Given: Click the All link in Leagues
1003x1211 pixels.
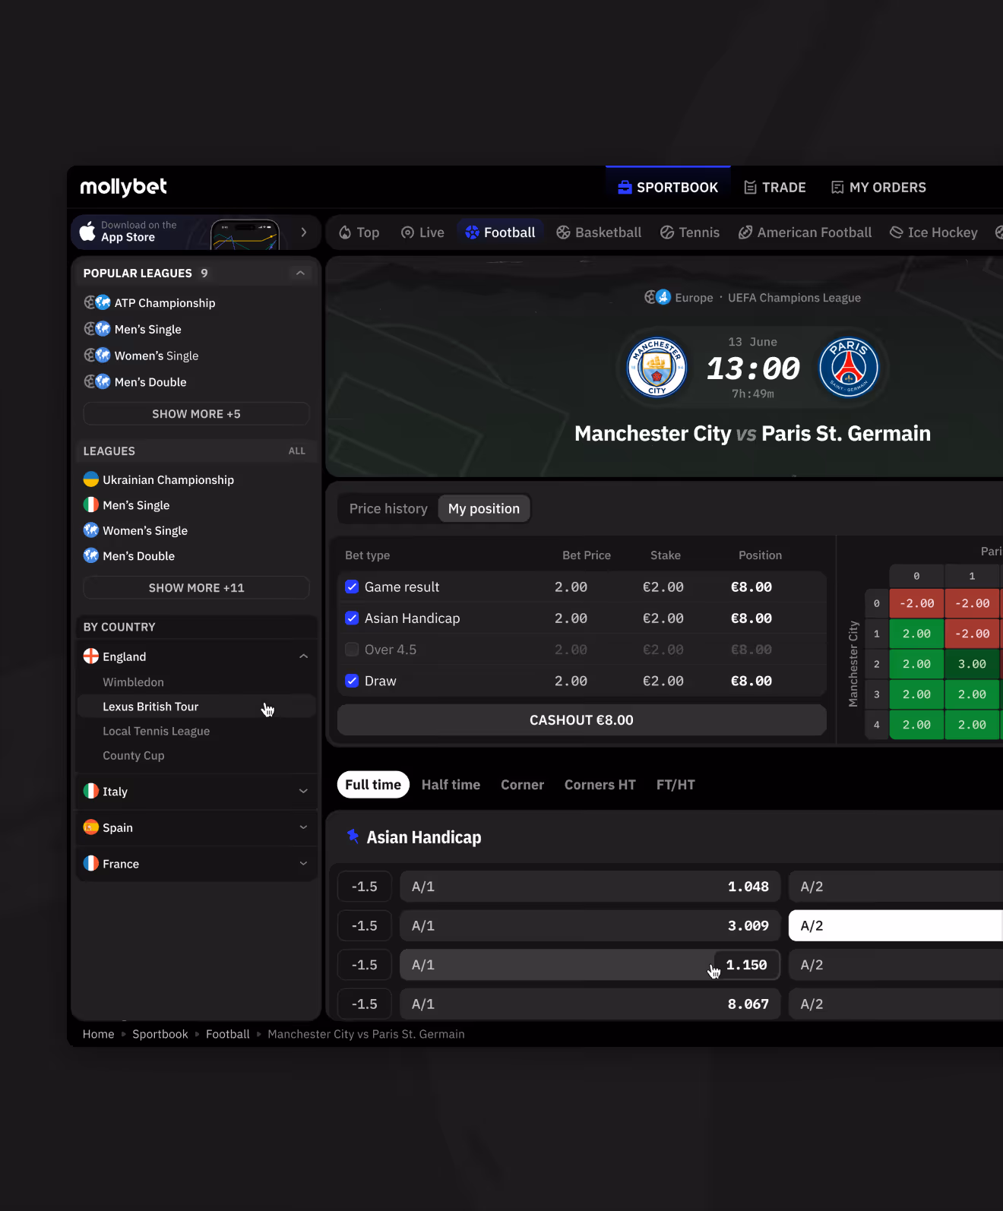Looking at the screenshot, I should (296, 451).
